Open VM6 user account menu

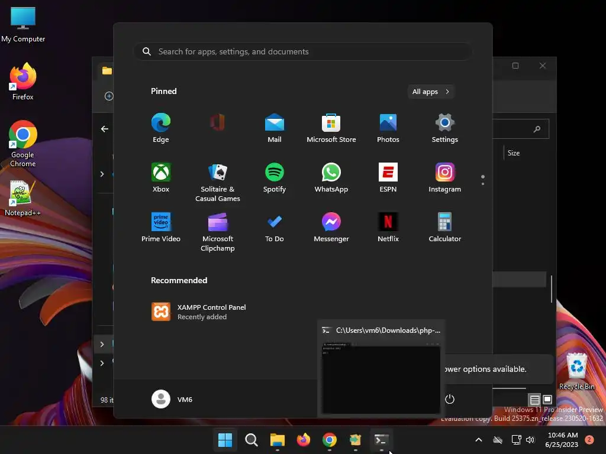click(x=172, y=399)
